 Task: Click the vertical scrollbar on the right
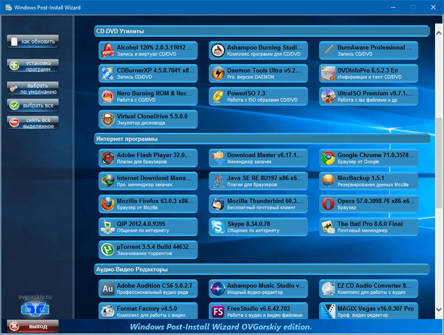438,173
